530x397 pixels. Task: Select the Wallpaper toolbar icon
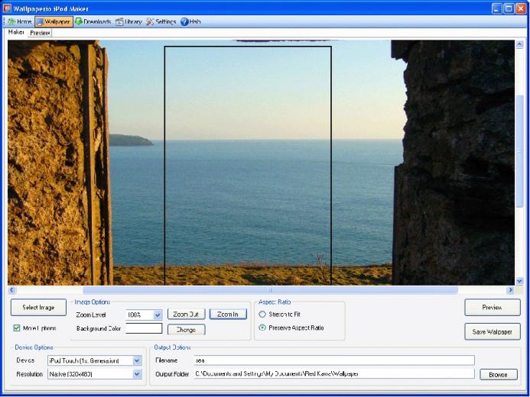(x=40, y=21)
